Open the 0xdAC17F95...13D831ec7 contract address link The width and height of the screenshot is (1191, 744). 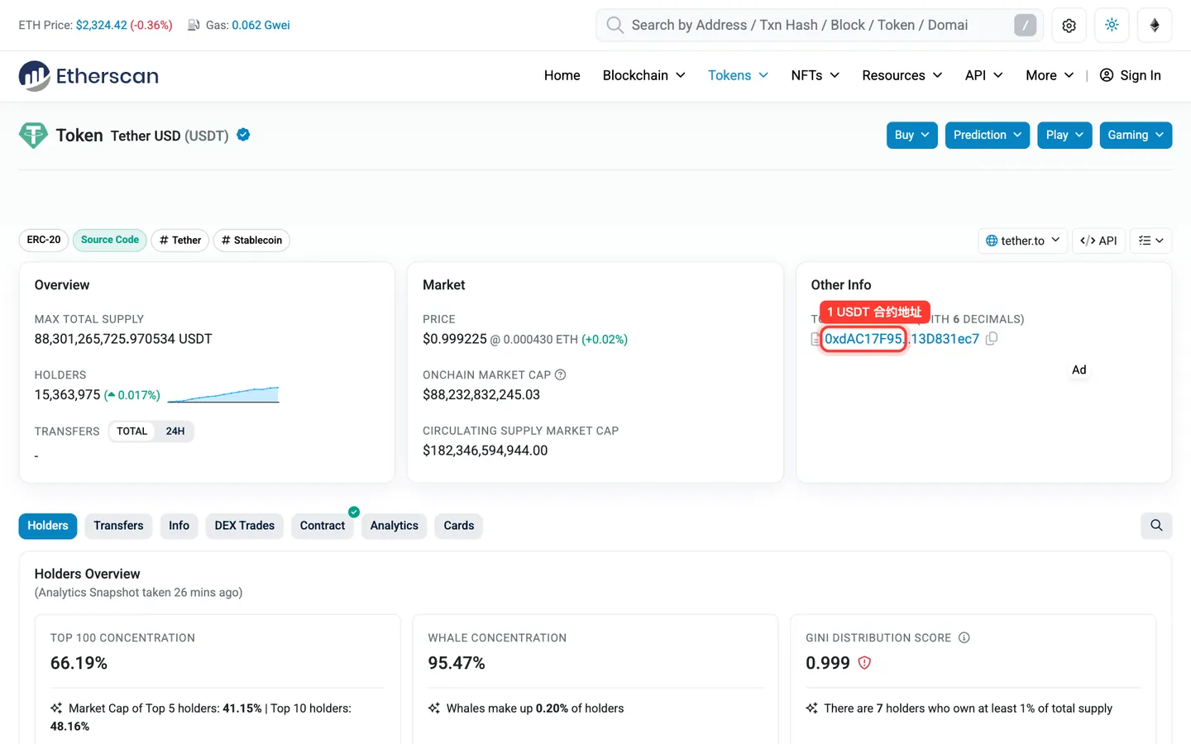point(902,339)
